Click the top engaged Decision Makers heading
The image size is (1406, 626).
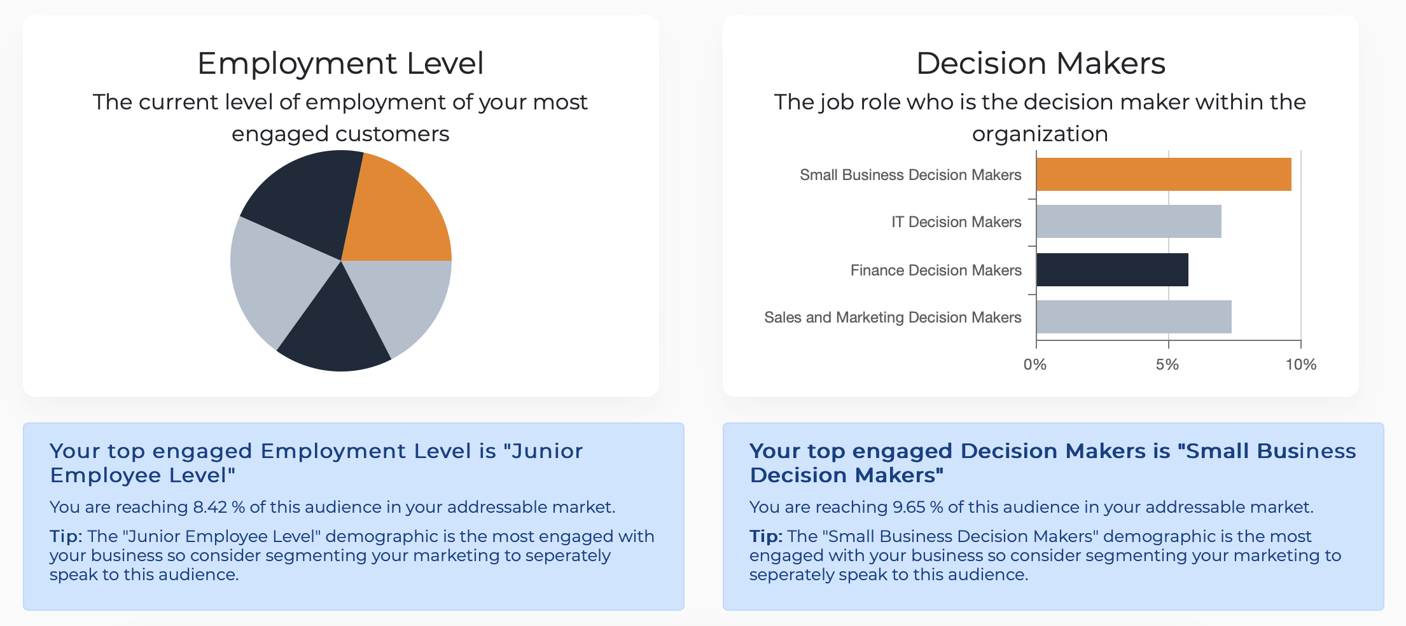pos(1053,463)
